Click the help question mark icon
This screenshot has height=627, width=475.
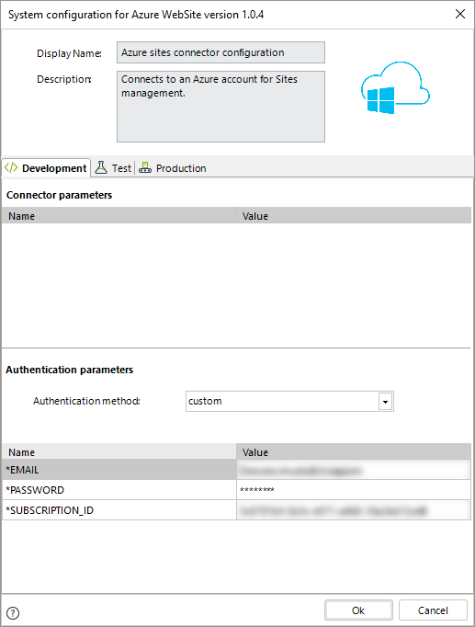13,612
